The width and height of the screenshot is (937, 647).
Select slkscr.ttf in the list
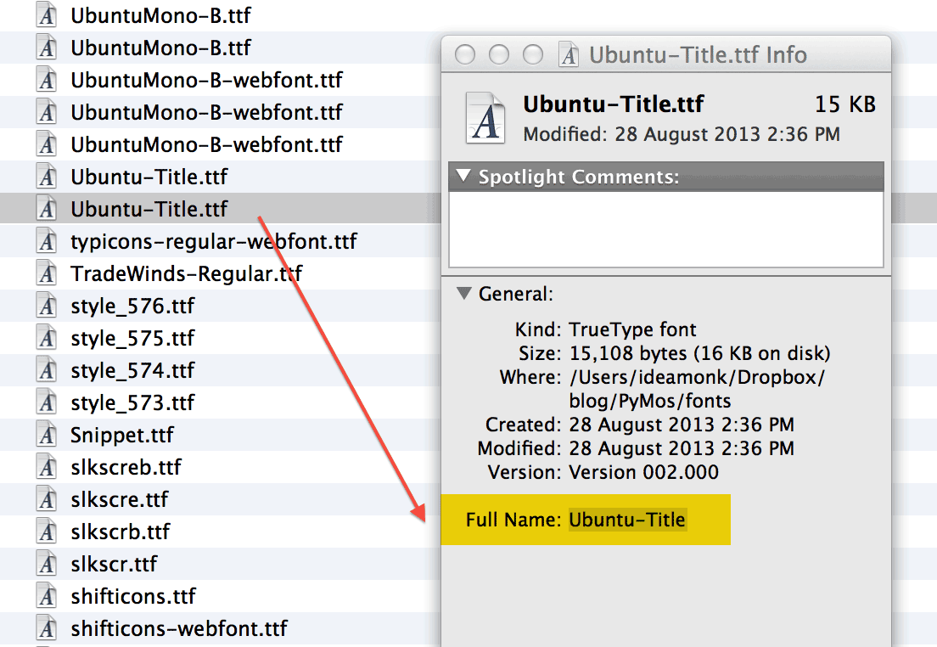(x=114, y=565)
